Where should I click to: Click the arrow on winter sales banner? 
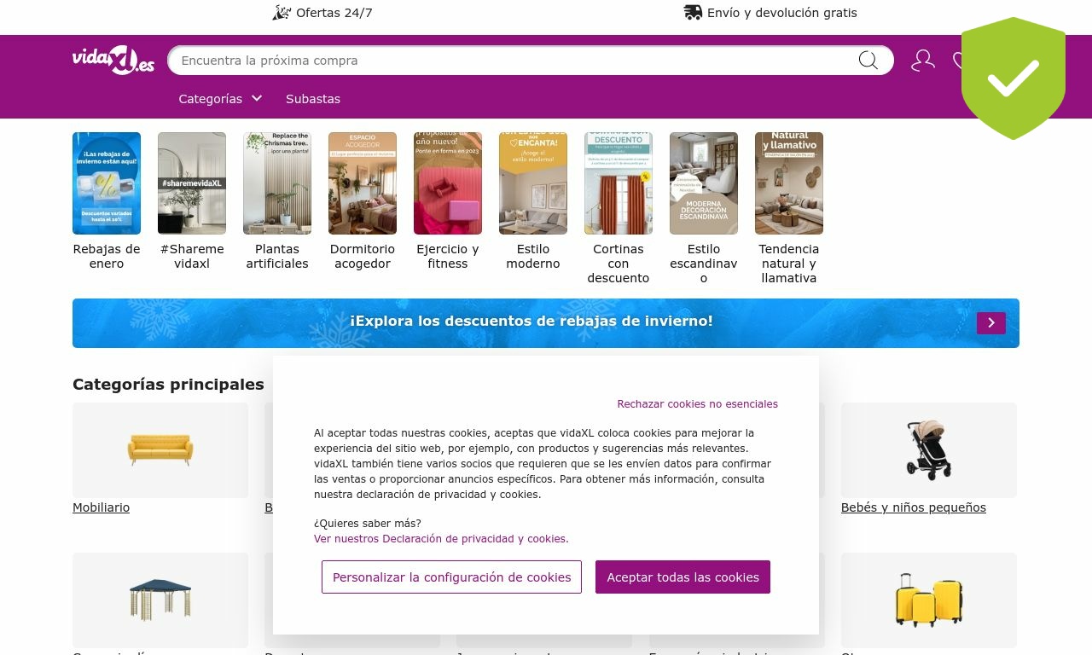pyautogui.click(x=991, y=323)
